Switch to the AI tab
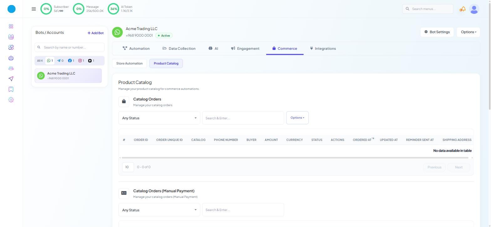This screenshot has width=491, height=227. pos(213,49)
